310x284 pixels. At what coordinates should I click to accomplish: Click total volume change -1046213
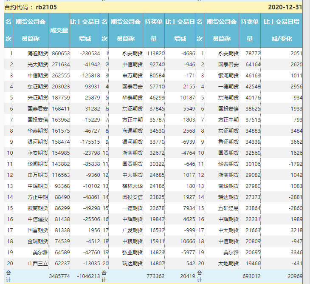pos(88,276)
